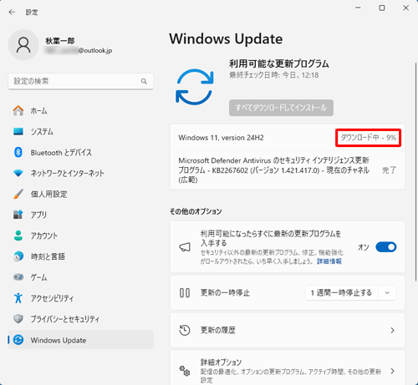Click the 詳細オプション label
The height and width of the screenshot is (385, 418).
pyautogui.click(x=221, y=362)
